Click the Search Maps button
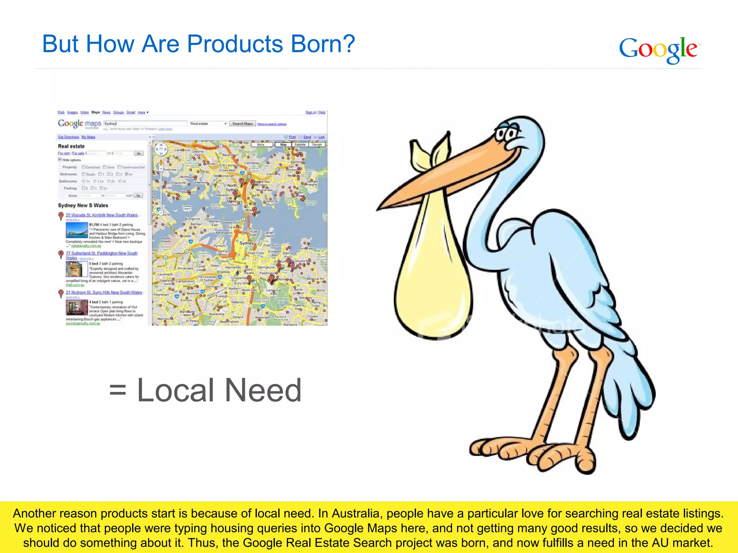 (x=243, y=123)
